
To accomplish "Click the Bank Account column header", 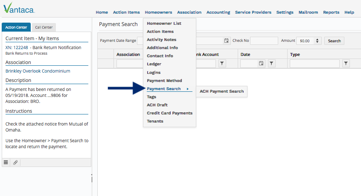I will (207, 54).
